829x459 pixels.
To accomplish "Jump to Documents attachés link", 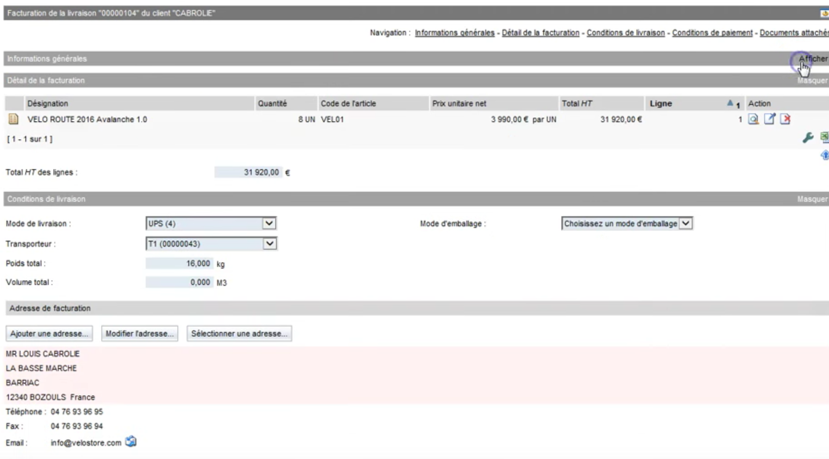I will [x=794, y=33].
